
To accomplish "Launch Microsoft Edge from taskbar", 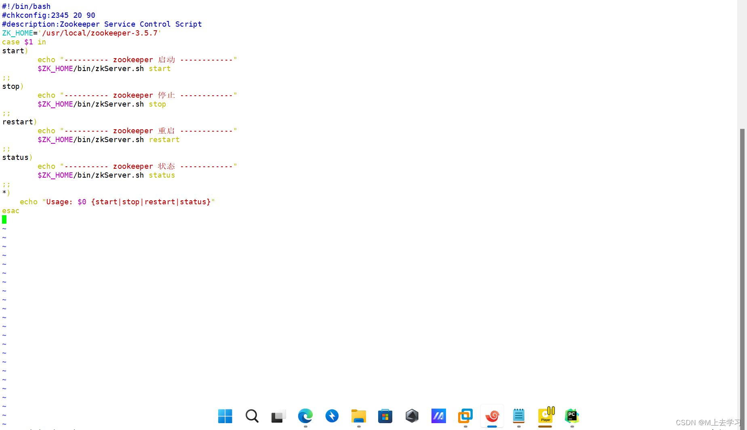I will point(305,416).
